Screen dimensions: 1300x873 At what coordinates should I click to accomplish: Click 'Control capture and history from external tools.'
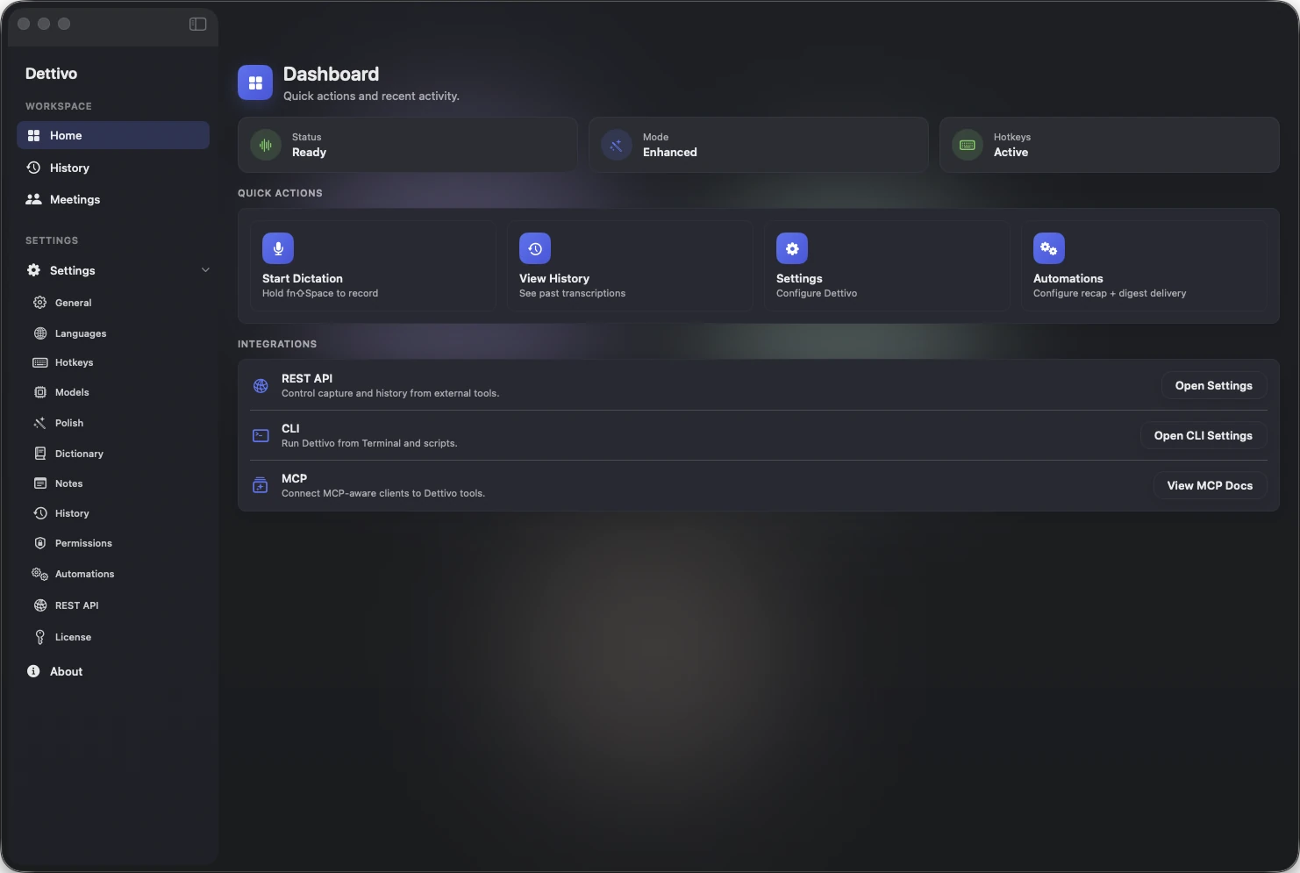390,393
